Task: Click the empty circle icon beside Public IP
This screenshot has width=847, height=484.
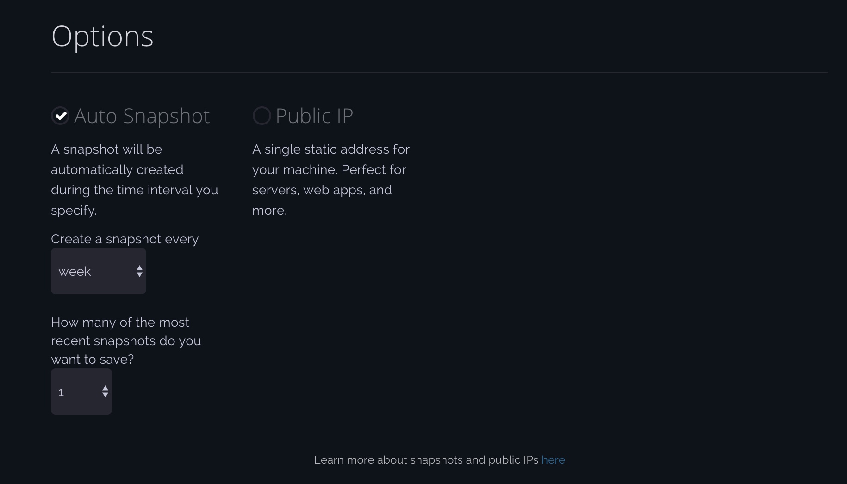Action: (x=262, y=116)
